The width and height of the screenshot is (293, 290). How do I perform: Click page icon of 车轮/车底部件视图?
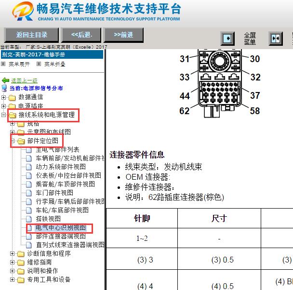click(x=29, y=210)
